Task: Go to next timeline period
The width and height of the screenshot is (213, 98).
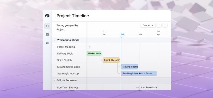Action: pyautogui.click(x=165, y=25)
